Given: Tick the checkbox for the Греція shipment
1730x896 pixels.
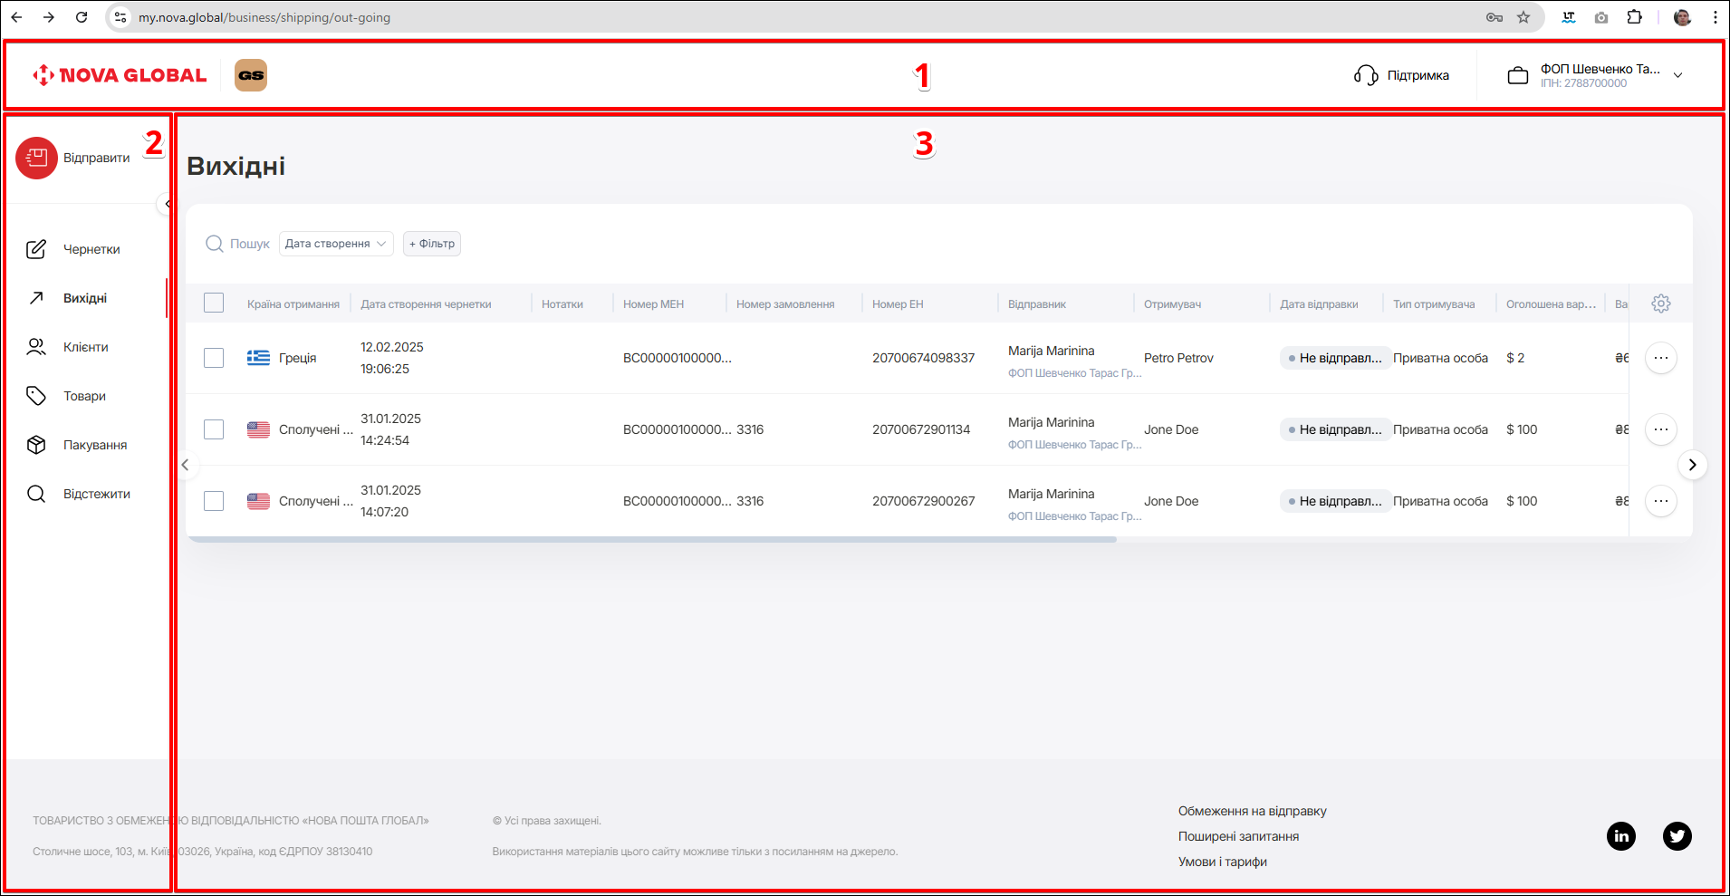Looking at the screenshot, I should (x=214, y=358).
